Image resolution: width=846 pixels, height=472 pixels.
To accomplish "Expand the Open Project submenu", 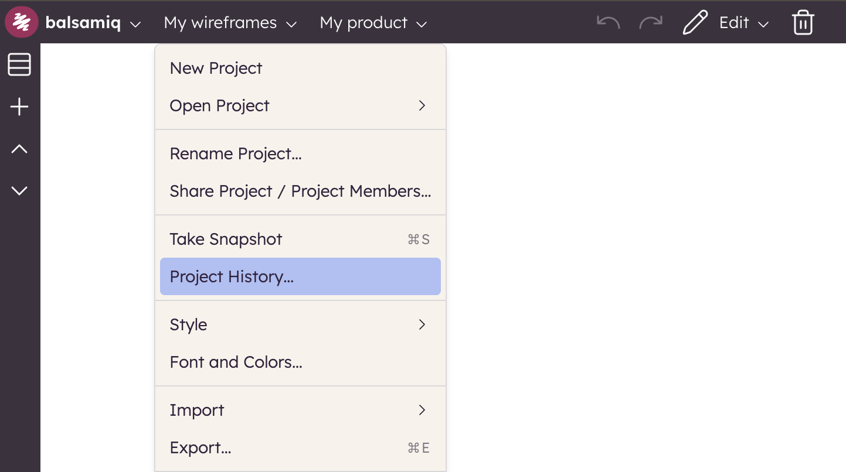I will click(x=422, y=105).
